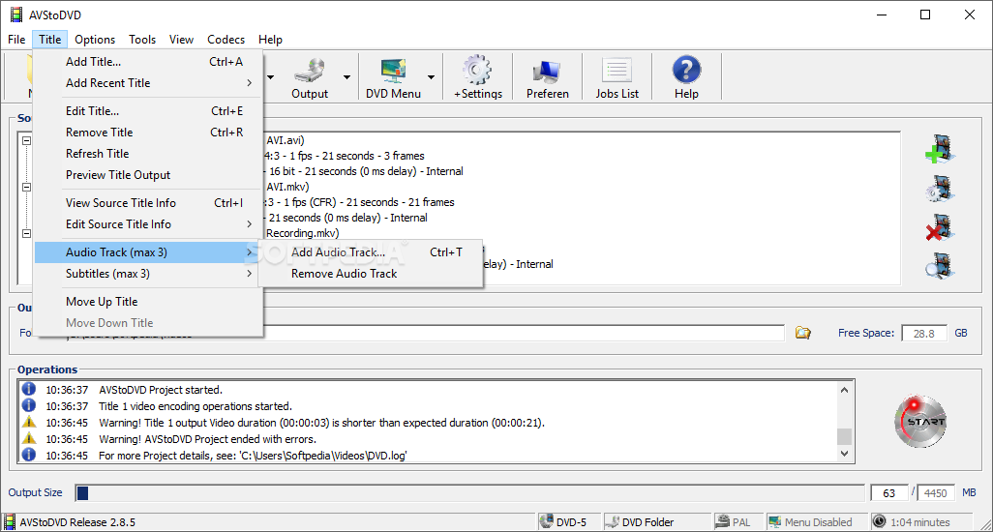Collapse the first title tree node

click(x=26, y=140)
